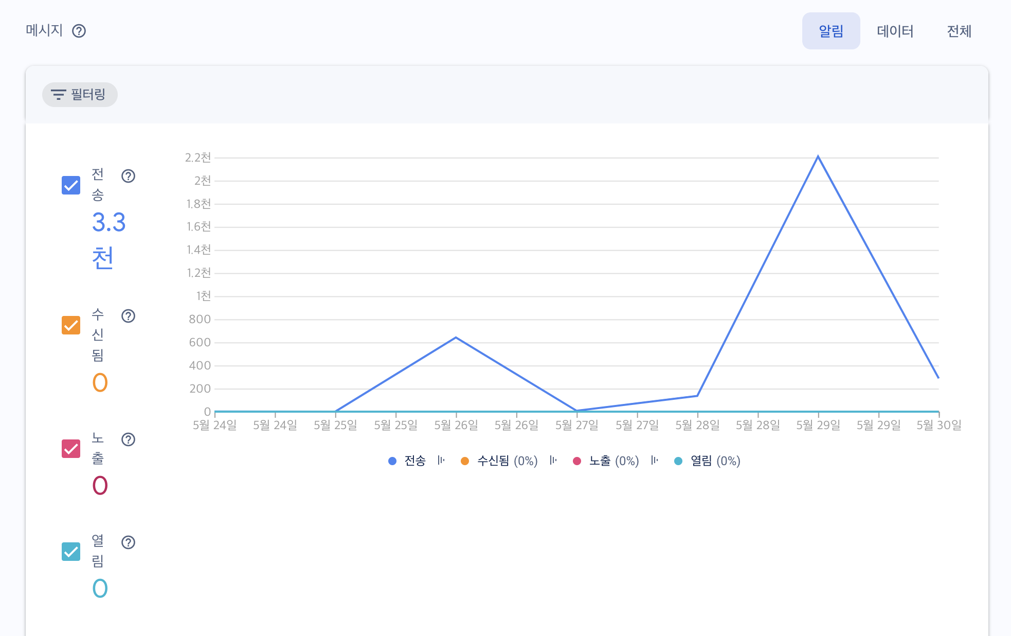The height and width of the screenshot is (636, 1011).
Task: Open the 필터링 filter chip
Action: point(80,95)
